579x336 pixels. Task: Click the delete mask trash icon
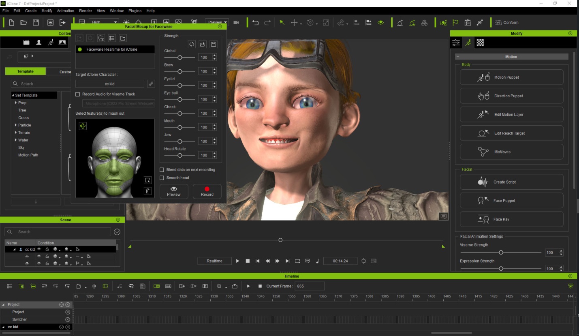coord(147,190)
